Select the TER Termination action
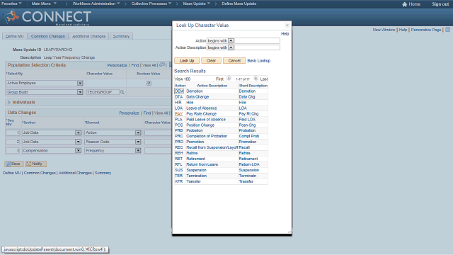453x255 pixels. [x=179, y=176]
